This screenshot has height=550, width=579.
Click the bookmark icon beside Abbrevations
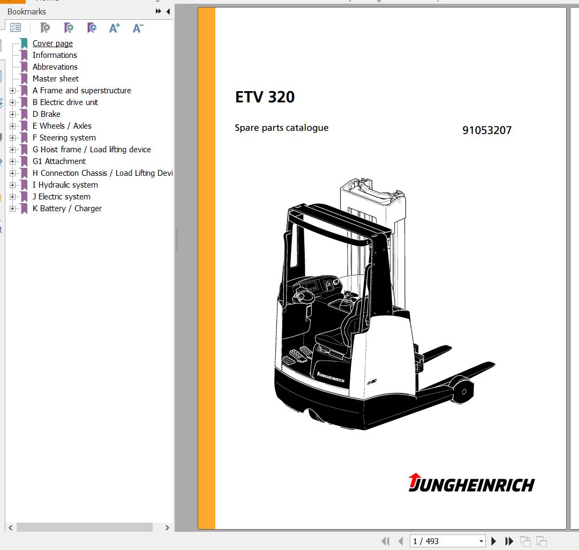[25, 67]
